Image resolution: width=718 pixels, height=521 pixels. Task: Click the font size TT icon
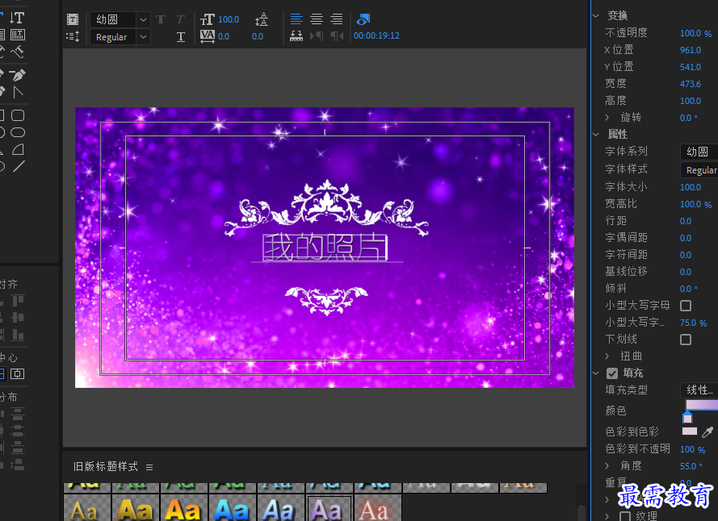click(x=208, y=19)
